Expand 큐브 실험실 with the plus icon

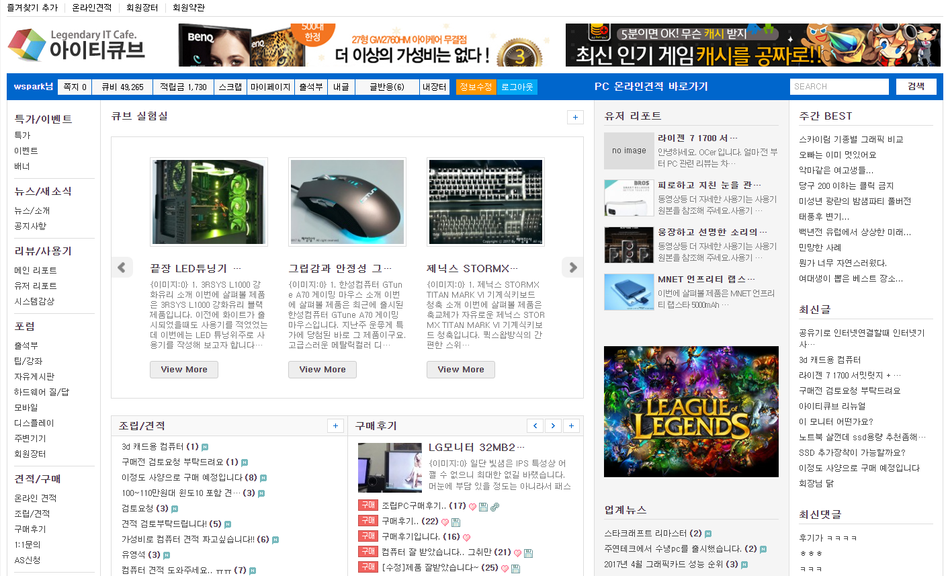[x=575, y=117]
